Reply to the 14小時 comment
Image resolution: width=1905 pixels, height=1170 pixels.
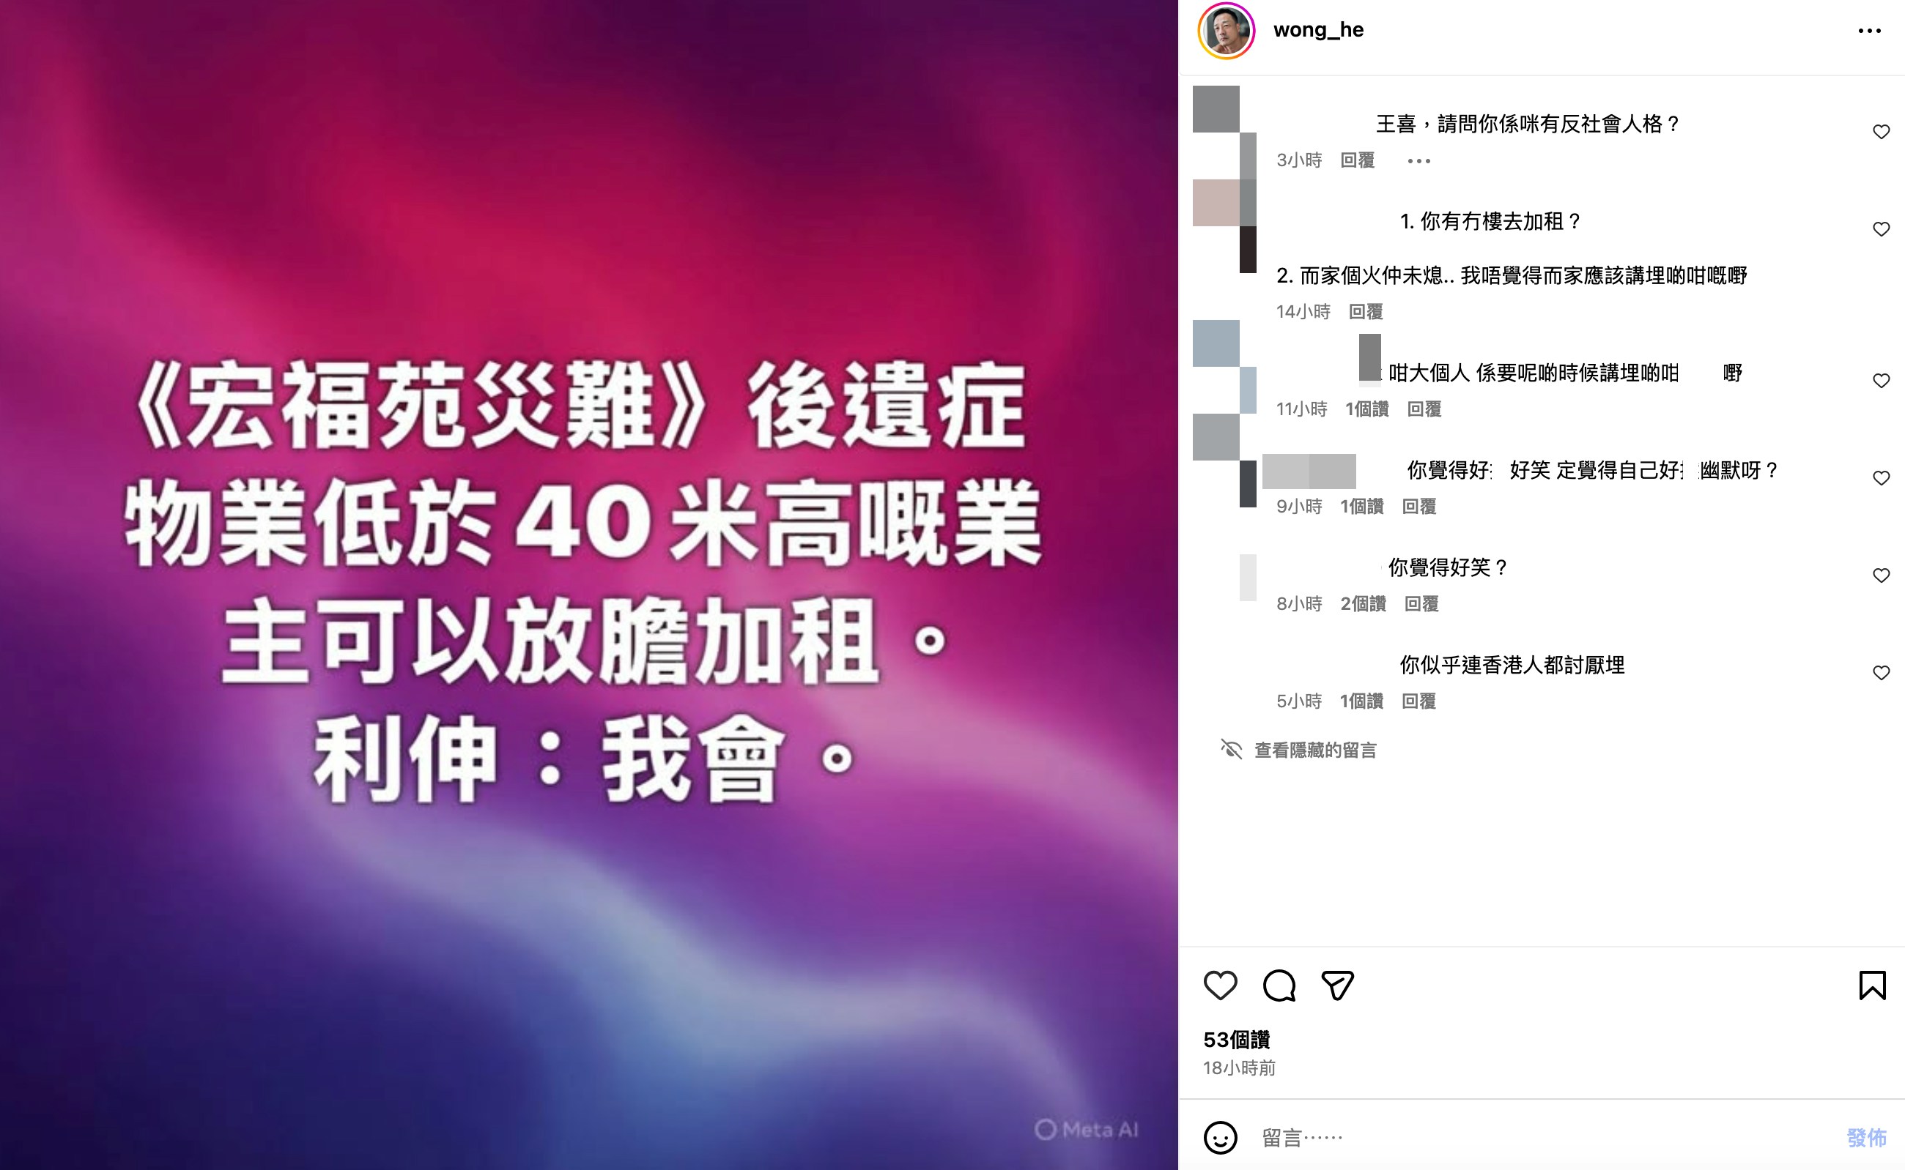pyautogui.click(x=1365, y=312)
